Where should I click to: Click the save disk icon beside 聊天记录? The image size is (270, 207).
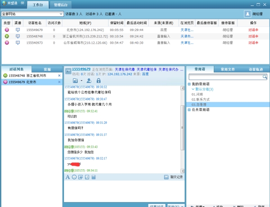(x=166, y=177)
